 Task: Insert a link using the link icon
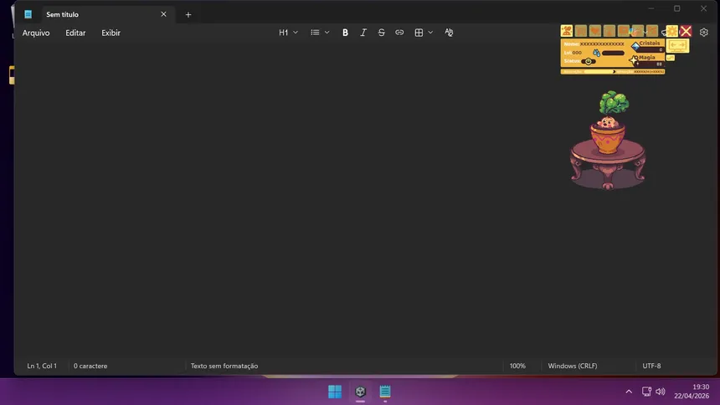[399, 33]
